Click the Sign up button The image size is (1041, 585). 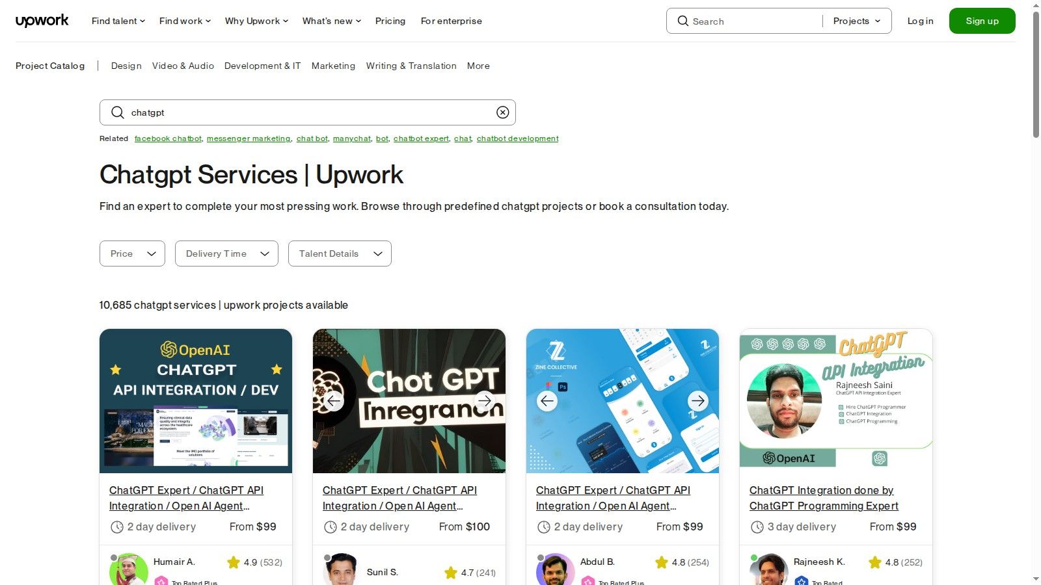pos(982,20)
